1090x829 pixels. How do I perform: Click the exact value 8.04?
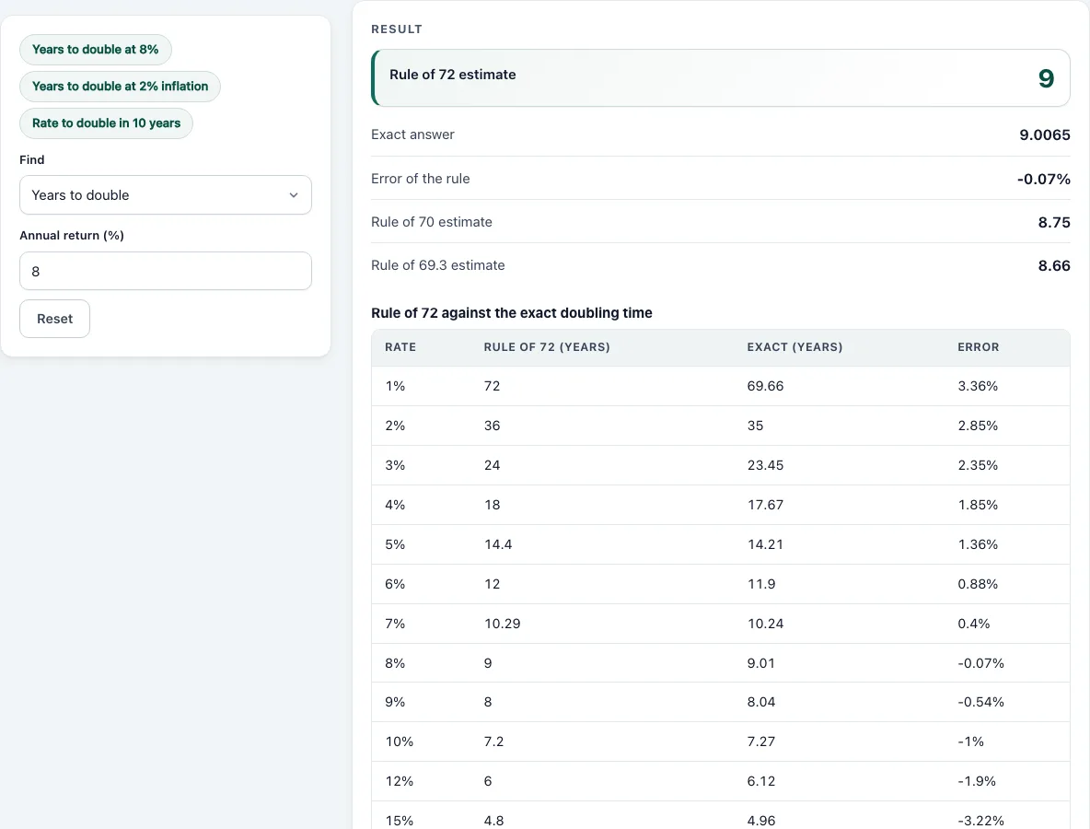(x=760, y=703)
